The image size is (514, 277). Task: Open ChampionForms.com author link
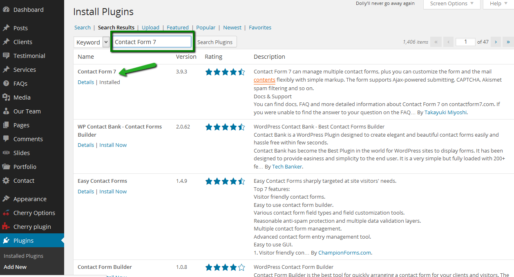pyautogui.click(x=345, y=253)
